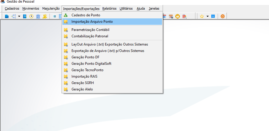Select Cadastro de Ponto menu entry
Viewport: 269px width, 131px height.
tap(112, 15)
